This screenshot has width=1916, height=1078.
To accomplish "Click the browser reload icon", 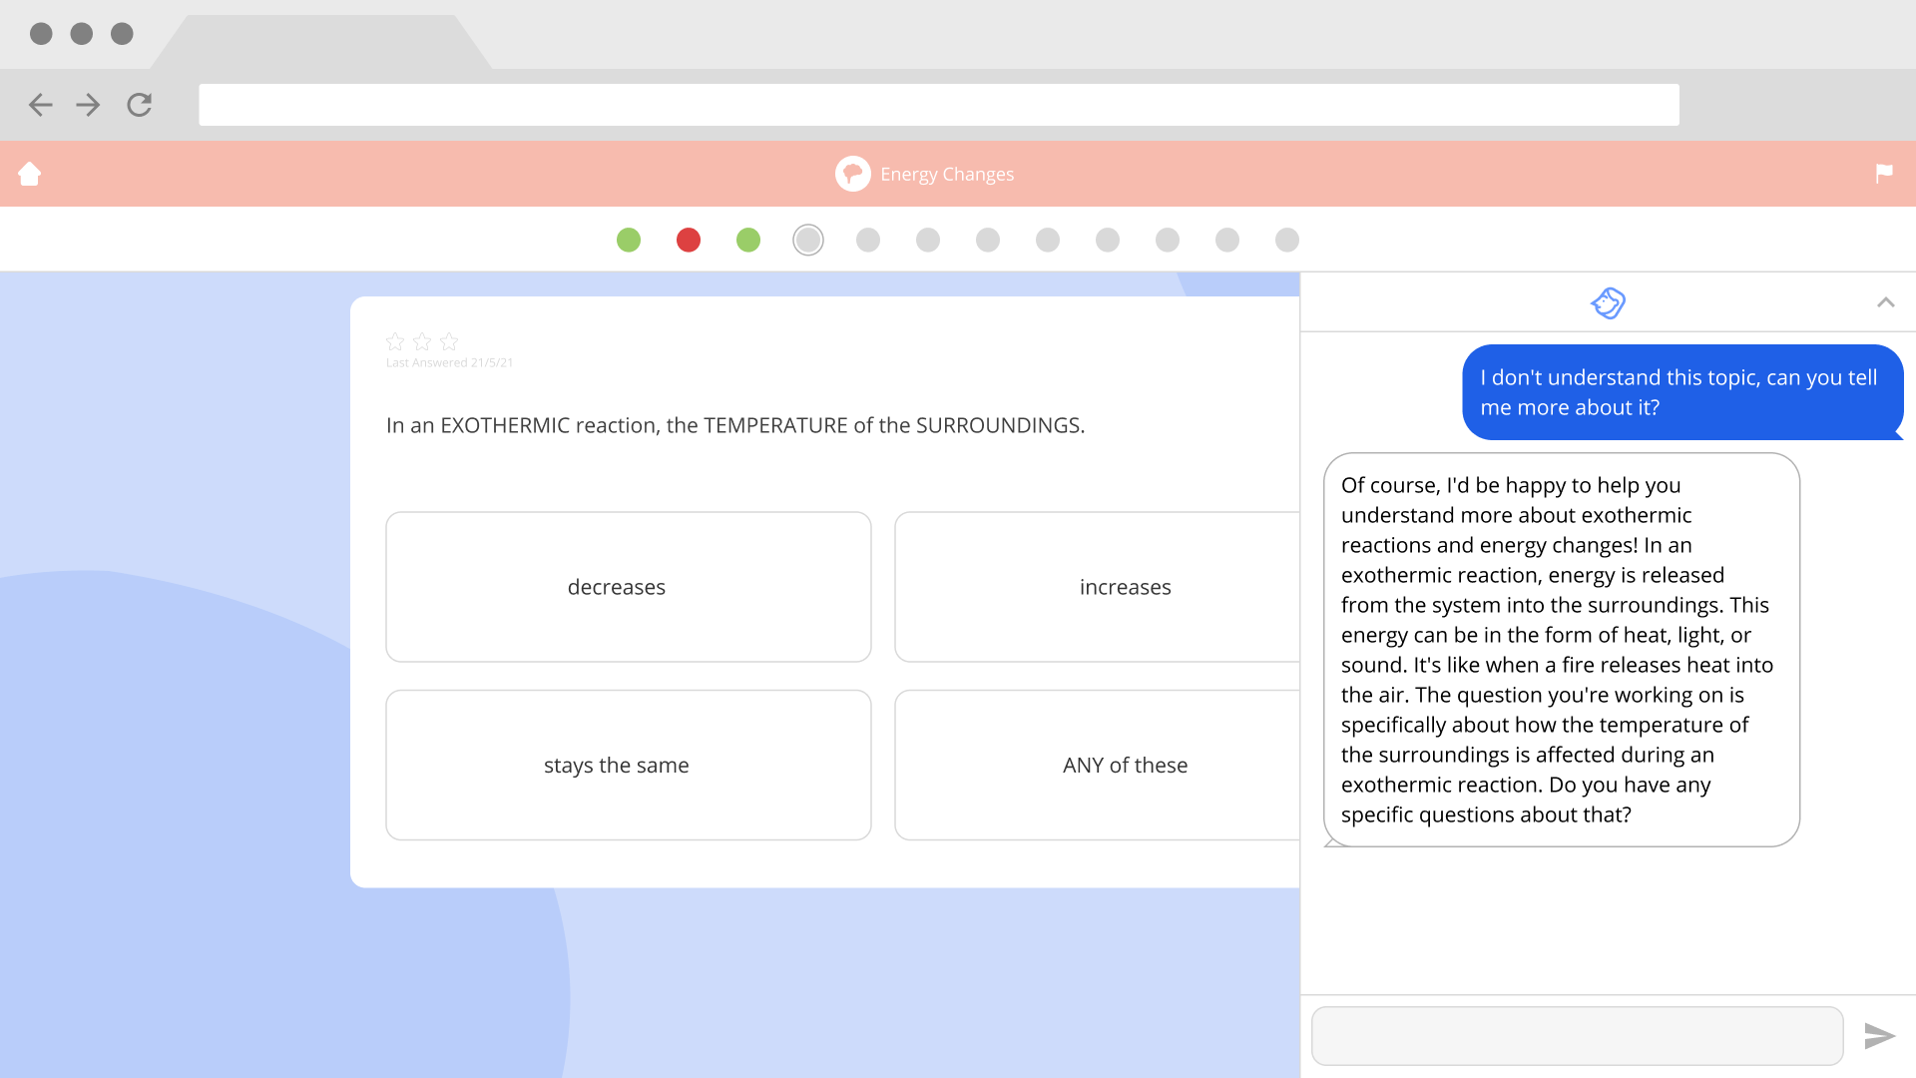I will [140, 105].
